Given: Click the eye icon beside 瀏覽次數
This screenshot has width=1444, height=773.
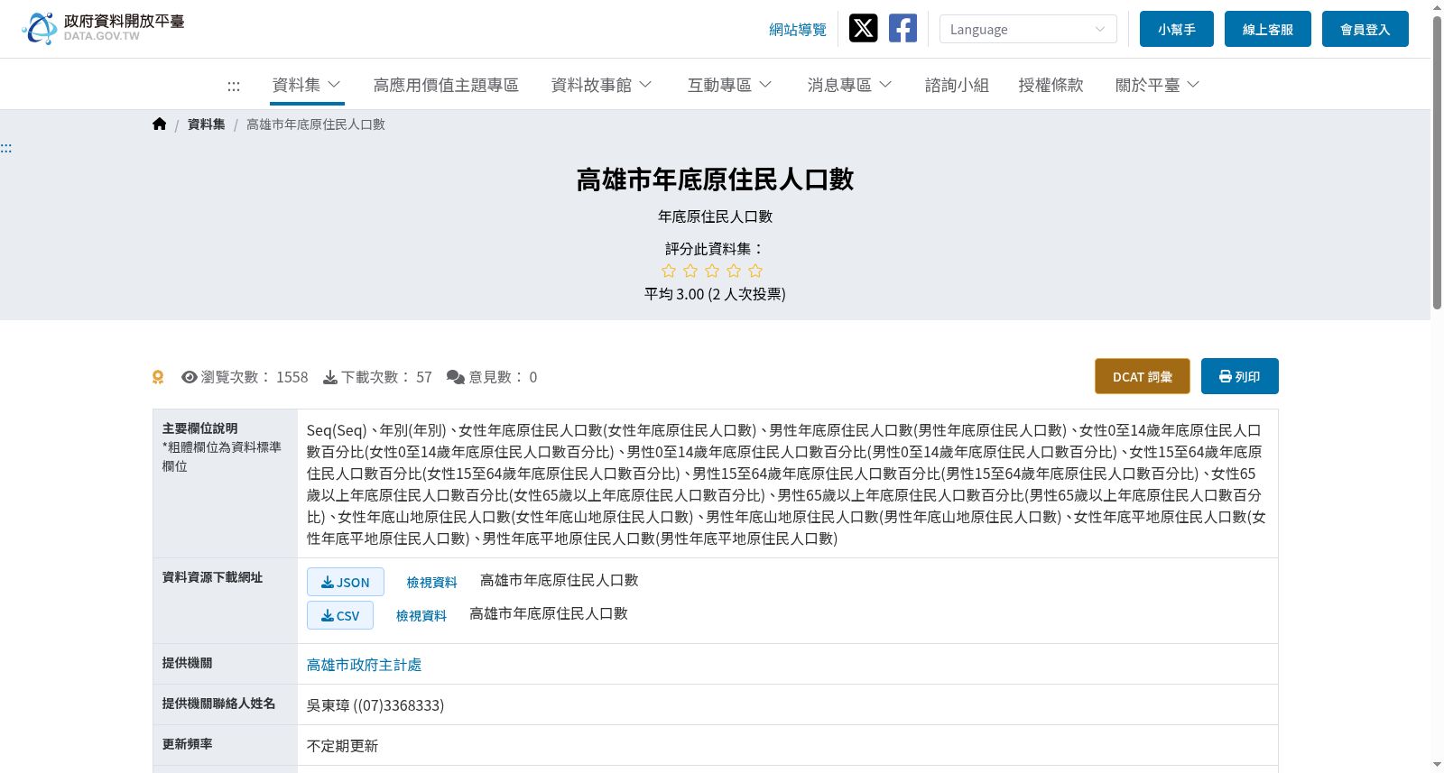Looking at the screenshot, I should click(190, 377).
